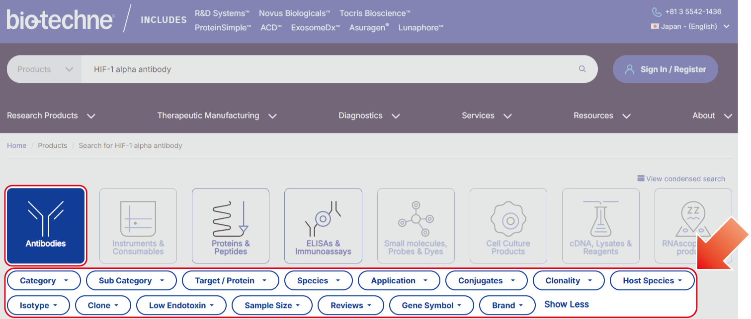Click the Show Less link

pos(566,305)
